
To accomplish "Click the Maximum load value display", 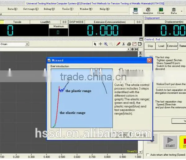I will click(x=59, y=32).
